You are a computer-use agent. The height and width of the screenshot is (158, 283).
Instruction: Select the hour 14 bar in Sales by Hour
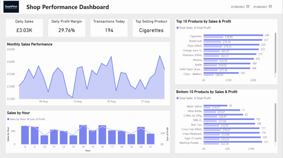click(83, 135)
